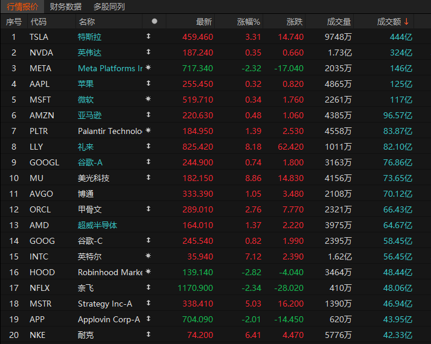The image size is (431, 344).
Task: Click the marker icon in ORCL row
Action: [148, 209]
